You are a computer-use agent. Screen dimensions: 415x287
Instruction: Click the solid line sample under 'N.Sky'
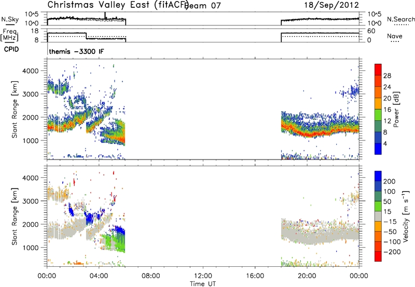[x=10, y=25]
